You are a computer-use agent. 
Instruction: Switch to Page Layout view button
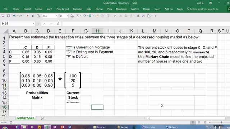(199, 122)
